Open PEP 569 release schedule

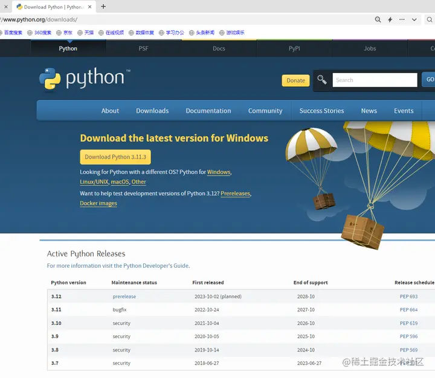408,350
